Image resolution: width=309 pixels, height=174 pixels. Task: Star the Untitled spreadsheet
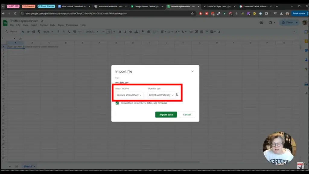(x=42, y=21)
